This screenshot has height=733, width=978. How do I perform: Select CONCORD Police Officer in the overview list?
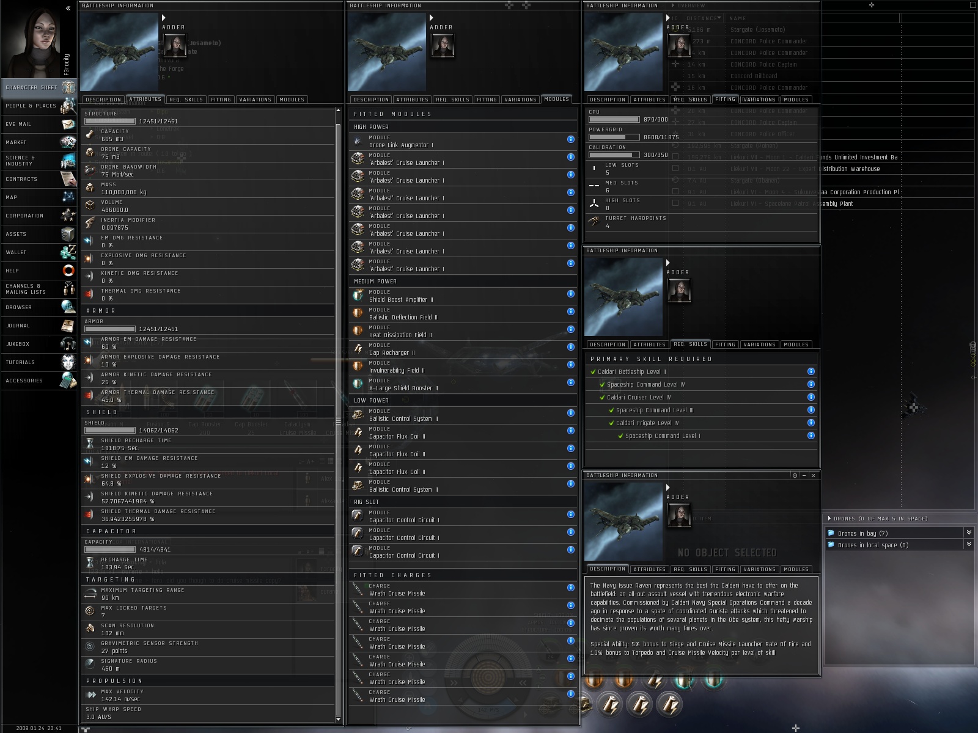click(762, 134)
